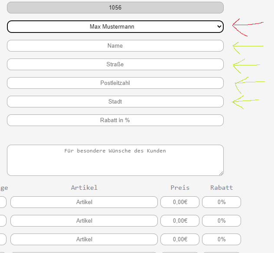274x253 pixels.
Task: Select the second row Artikel field
Action: tap(84, 221)
